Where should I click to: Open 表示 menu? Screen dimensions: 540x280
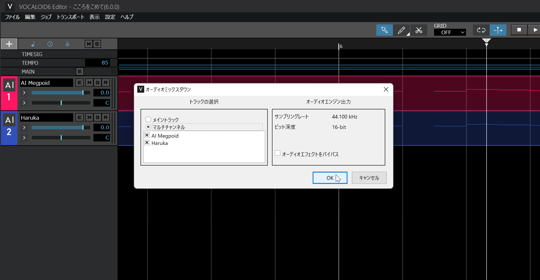click(x=94, y=17)
